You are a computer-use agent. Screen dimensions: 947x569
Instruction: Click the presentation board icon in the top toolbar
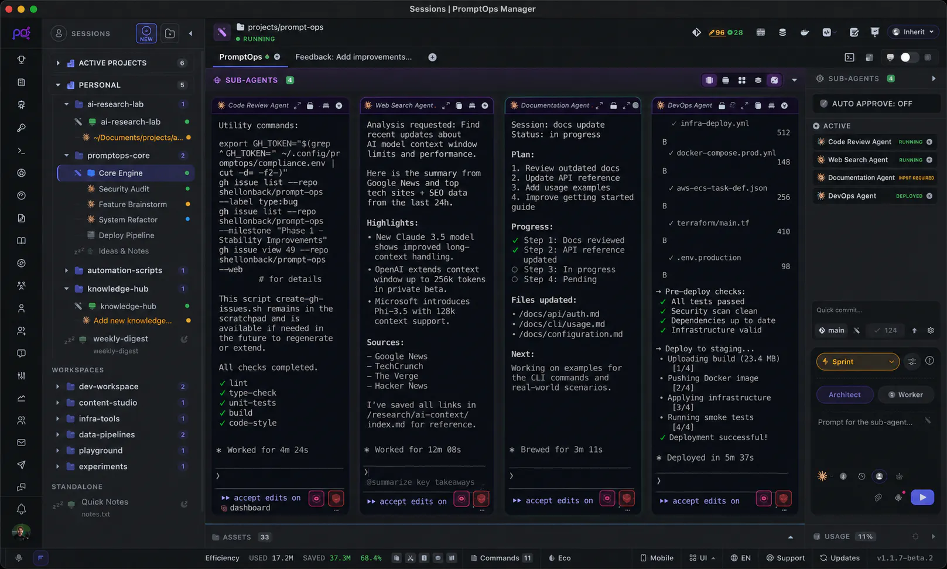[x=875, y=32]
